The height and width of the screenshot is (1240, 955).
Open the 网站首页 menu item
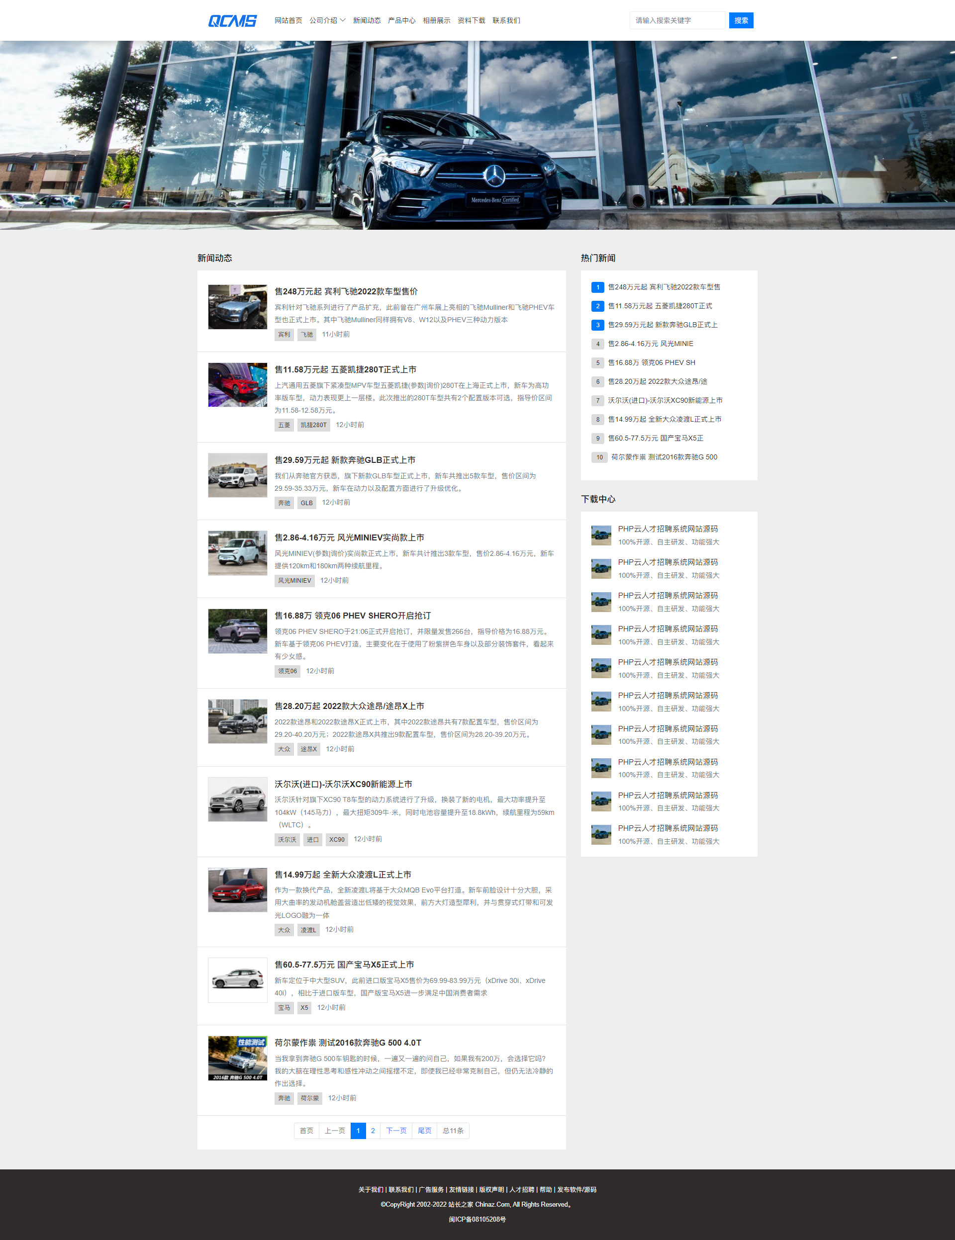288,20
